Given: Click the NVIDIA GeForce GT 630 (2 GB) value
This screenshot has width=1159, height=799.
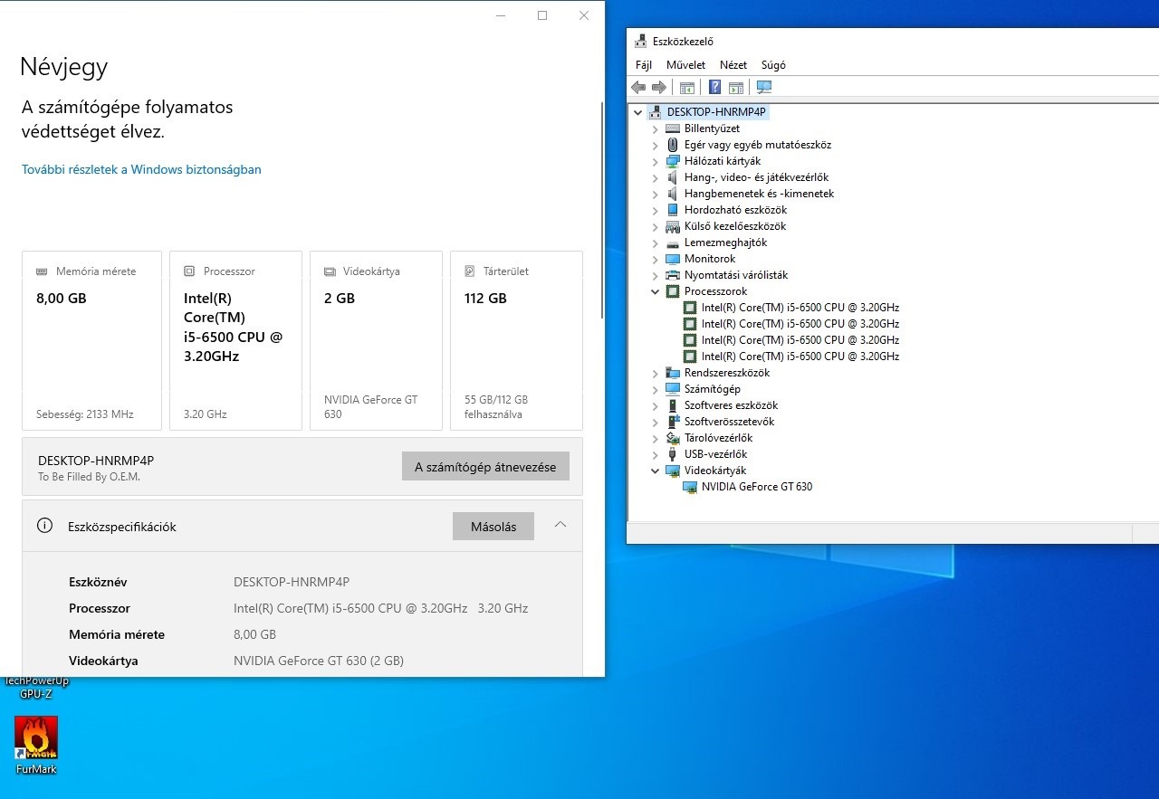Looking at the screenshot, I should (x=319, y=661).
